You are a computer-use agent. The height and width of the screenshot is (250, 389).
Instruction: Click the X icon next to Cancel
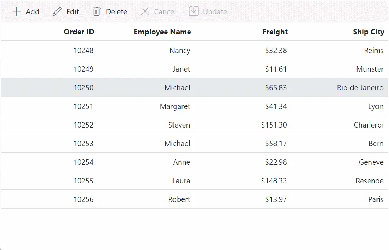(145, 11)
